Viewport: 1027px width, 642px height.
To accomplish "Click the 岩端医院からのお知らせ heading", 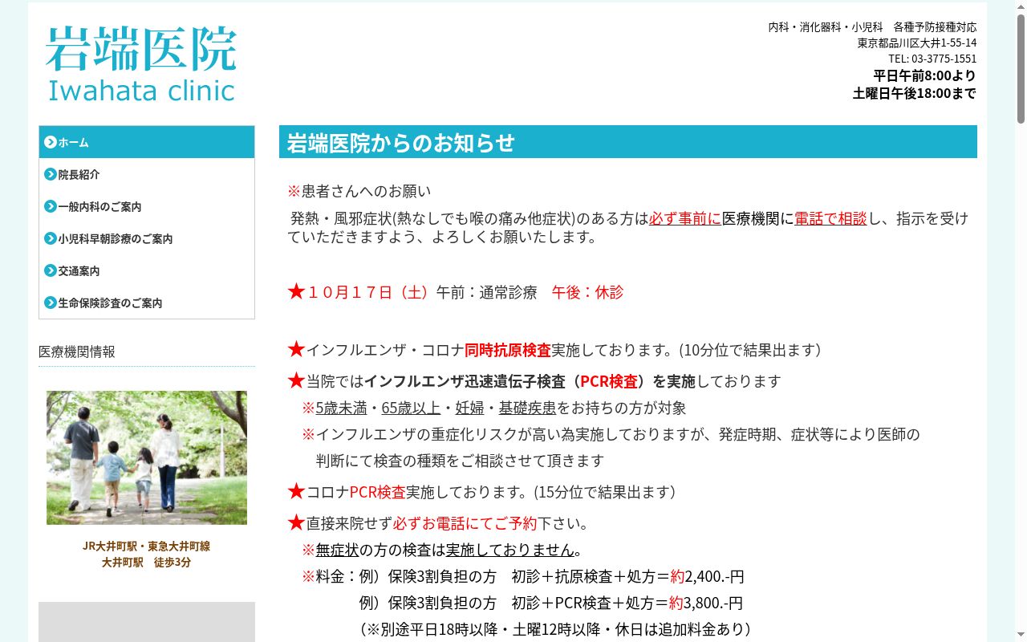I will click(628, 142).
